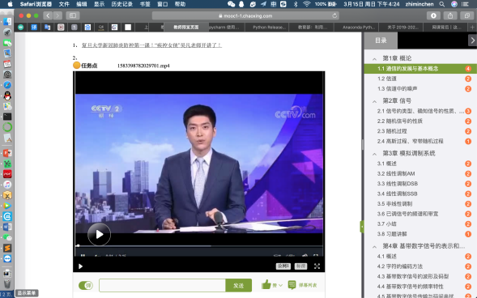Select the 目录 tab in sidebar

pyautogui.click(x=381, y=40)
